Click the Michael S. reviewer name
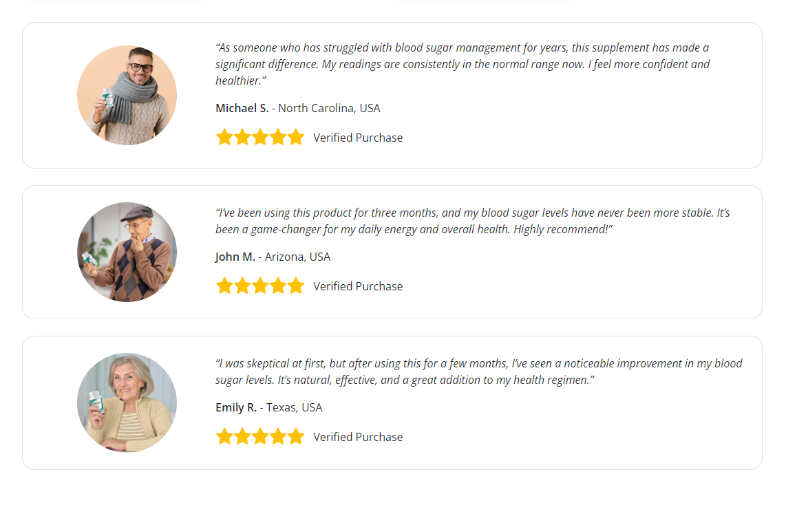 tap(242, 108)
